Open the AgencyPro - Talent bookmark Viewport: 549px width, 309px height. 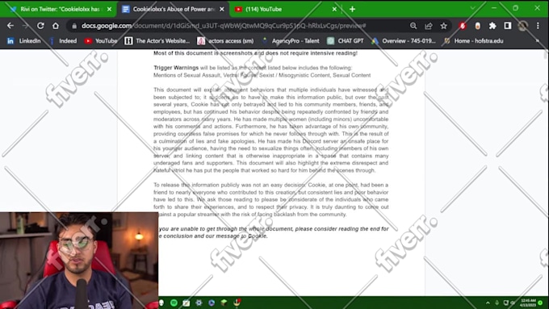tap(291, 41)
